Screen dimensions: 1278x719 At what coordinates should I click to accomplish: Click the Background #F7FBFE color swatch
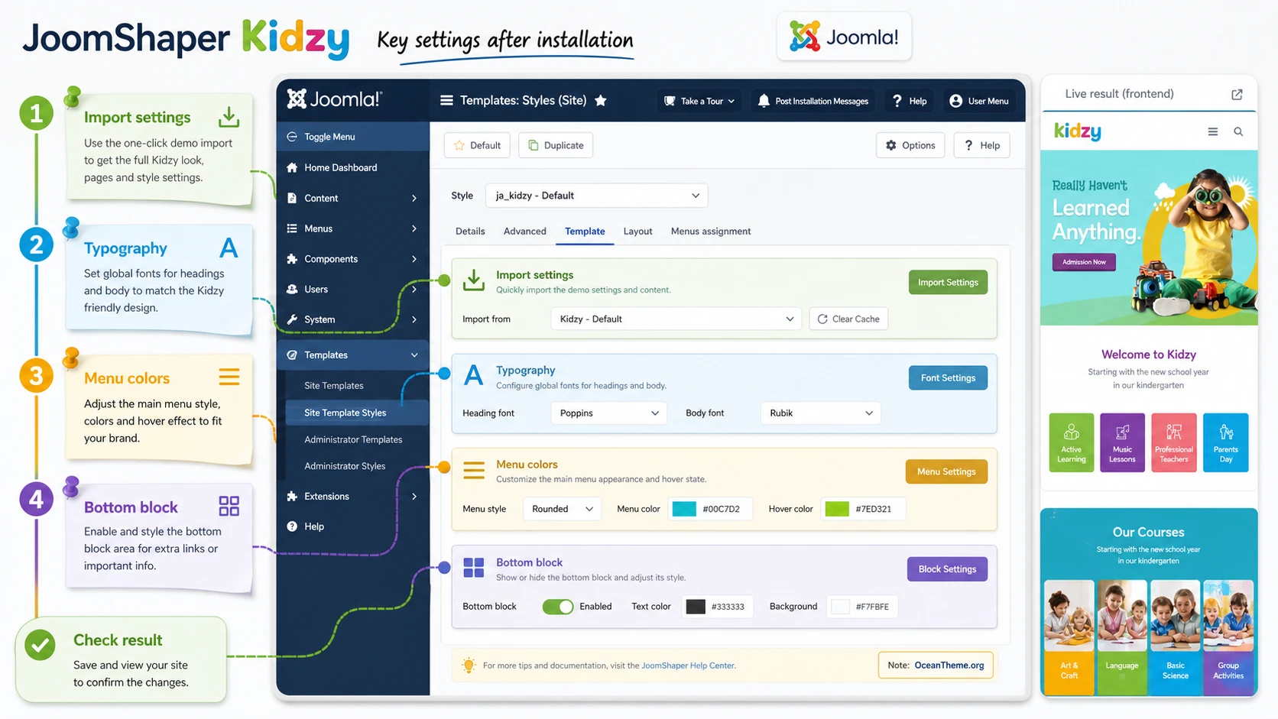[840, 607]
